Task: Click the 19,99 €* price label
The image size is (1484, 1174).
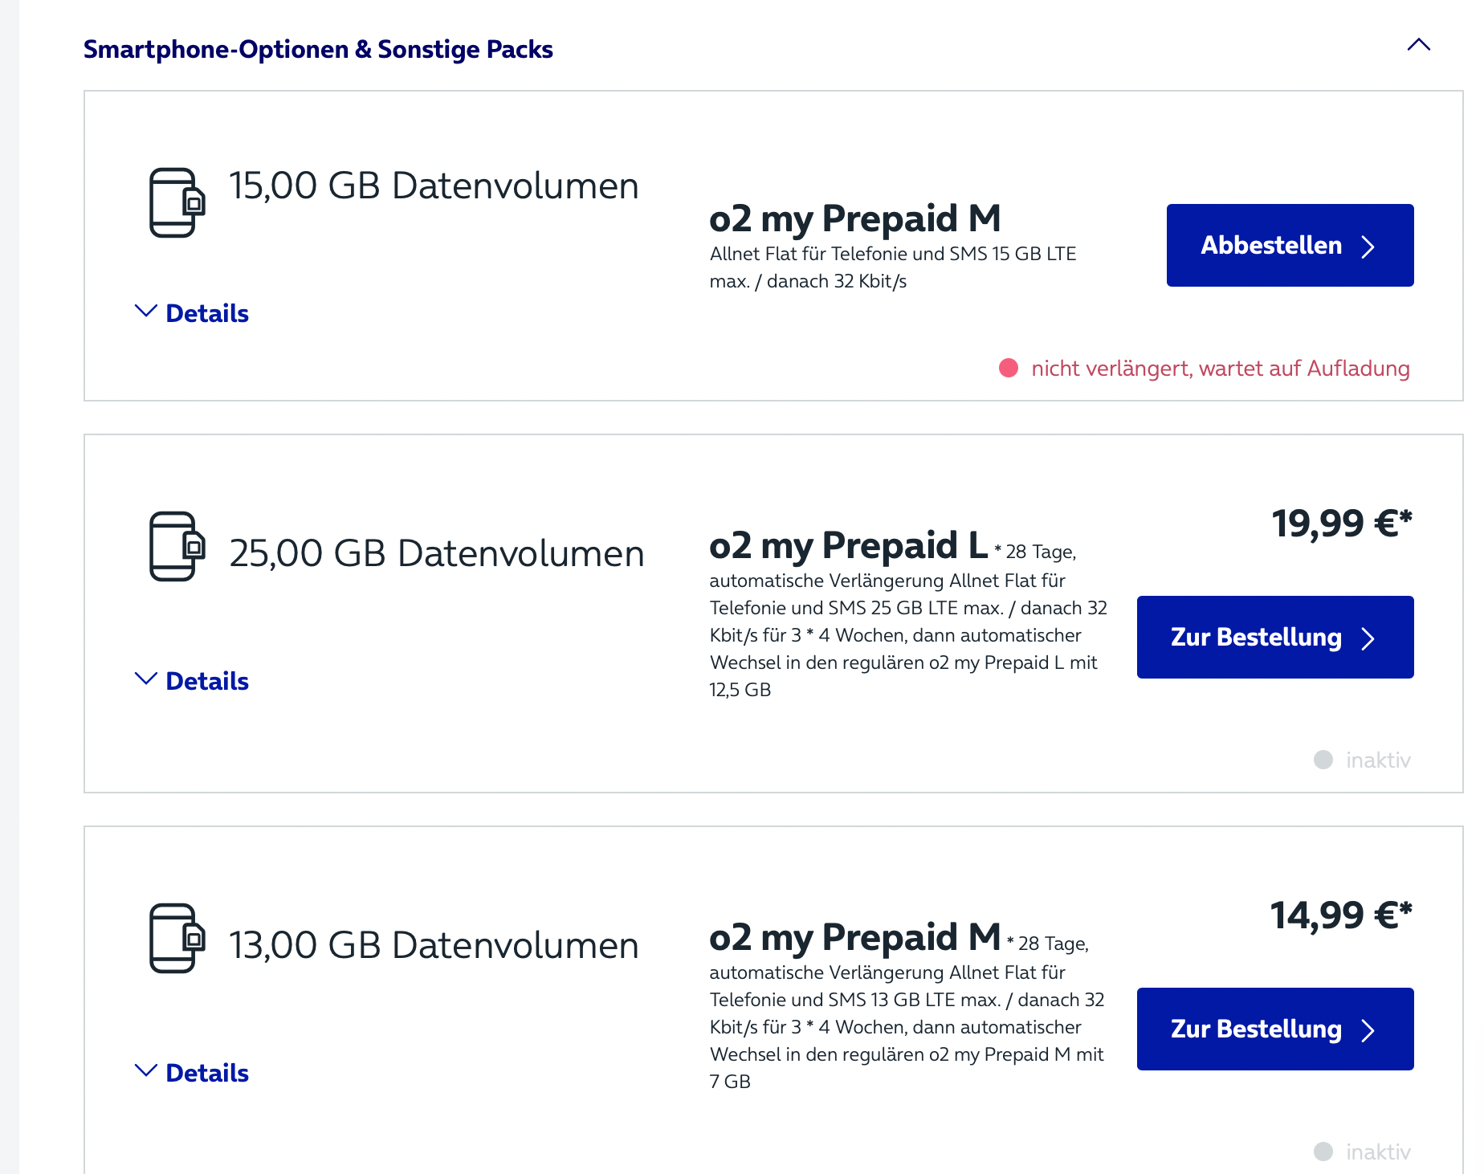Action: point(1342,524)
